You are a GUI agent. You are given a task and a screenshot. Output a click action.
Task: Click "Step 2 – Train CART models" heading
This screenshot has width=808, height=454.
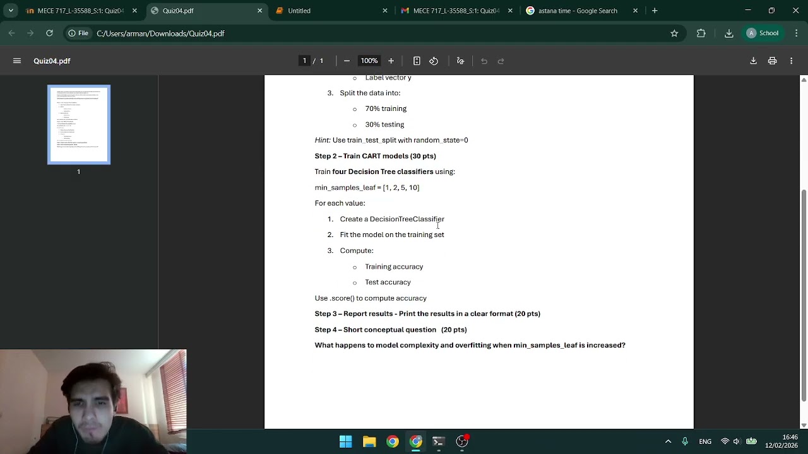coord(376,156)
